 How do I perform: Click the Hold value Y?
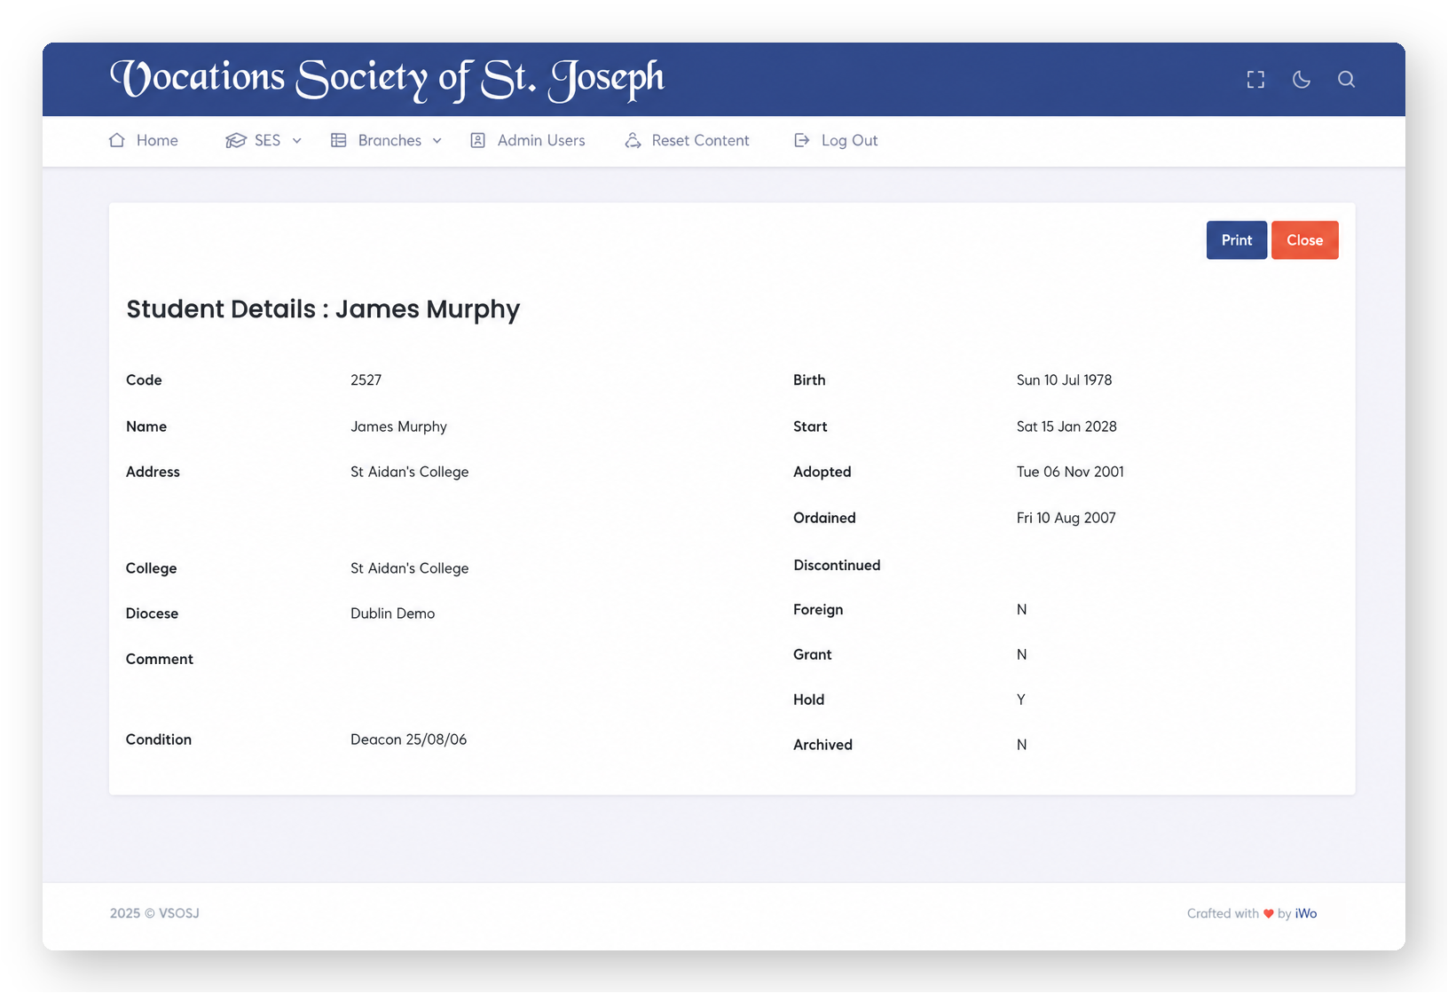[1020, 700]
